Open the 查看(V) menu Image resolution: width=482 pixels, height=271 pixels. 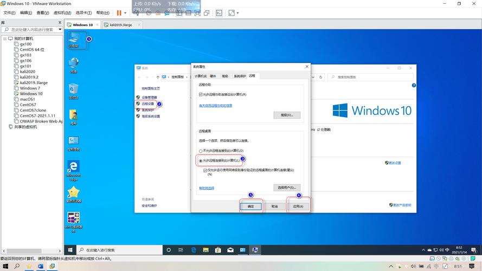point(43,12)
